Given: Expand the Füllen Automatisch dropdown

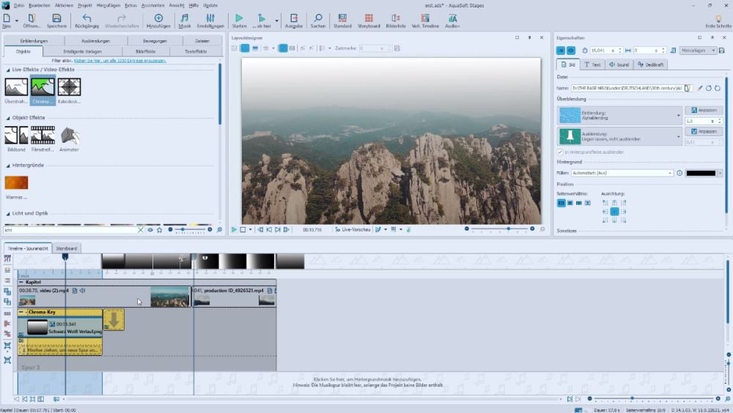Looking at the screenshot, I should pyautogui.click(x=670, y=173).
